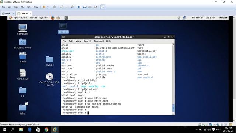Open the VM menu
Viewport: 236px width, 133px height.
click(23, 7)
